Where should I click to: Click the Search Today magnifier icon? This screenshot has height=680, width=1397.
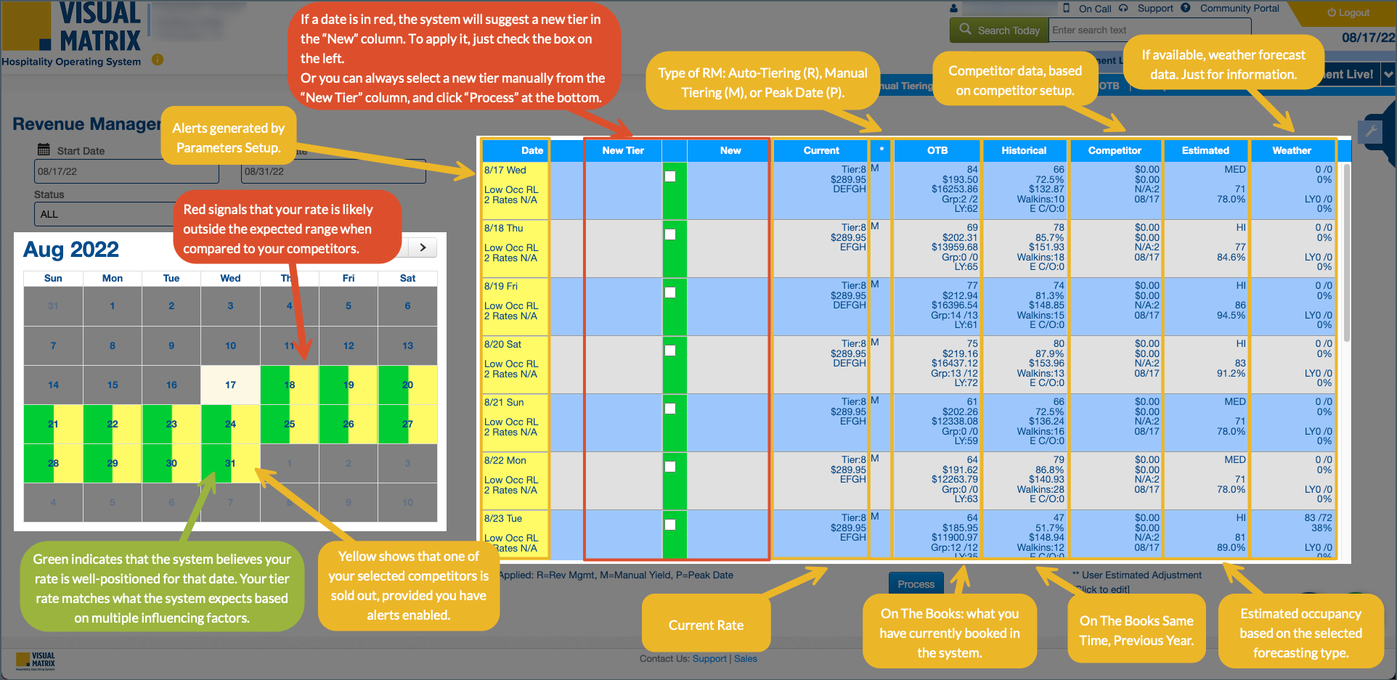tap(965, 30)
